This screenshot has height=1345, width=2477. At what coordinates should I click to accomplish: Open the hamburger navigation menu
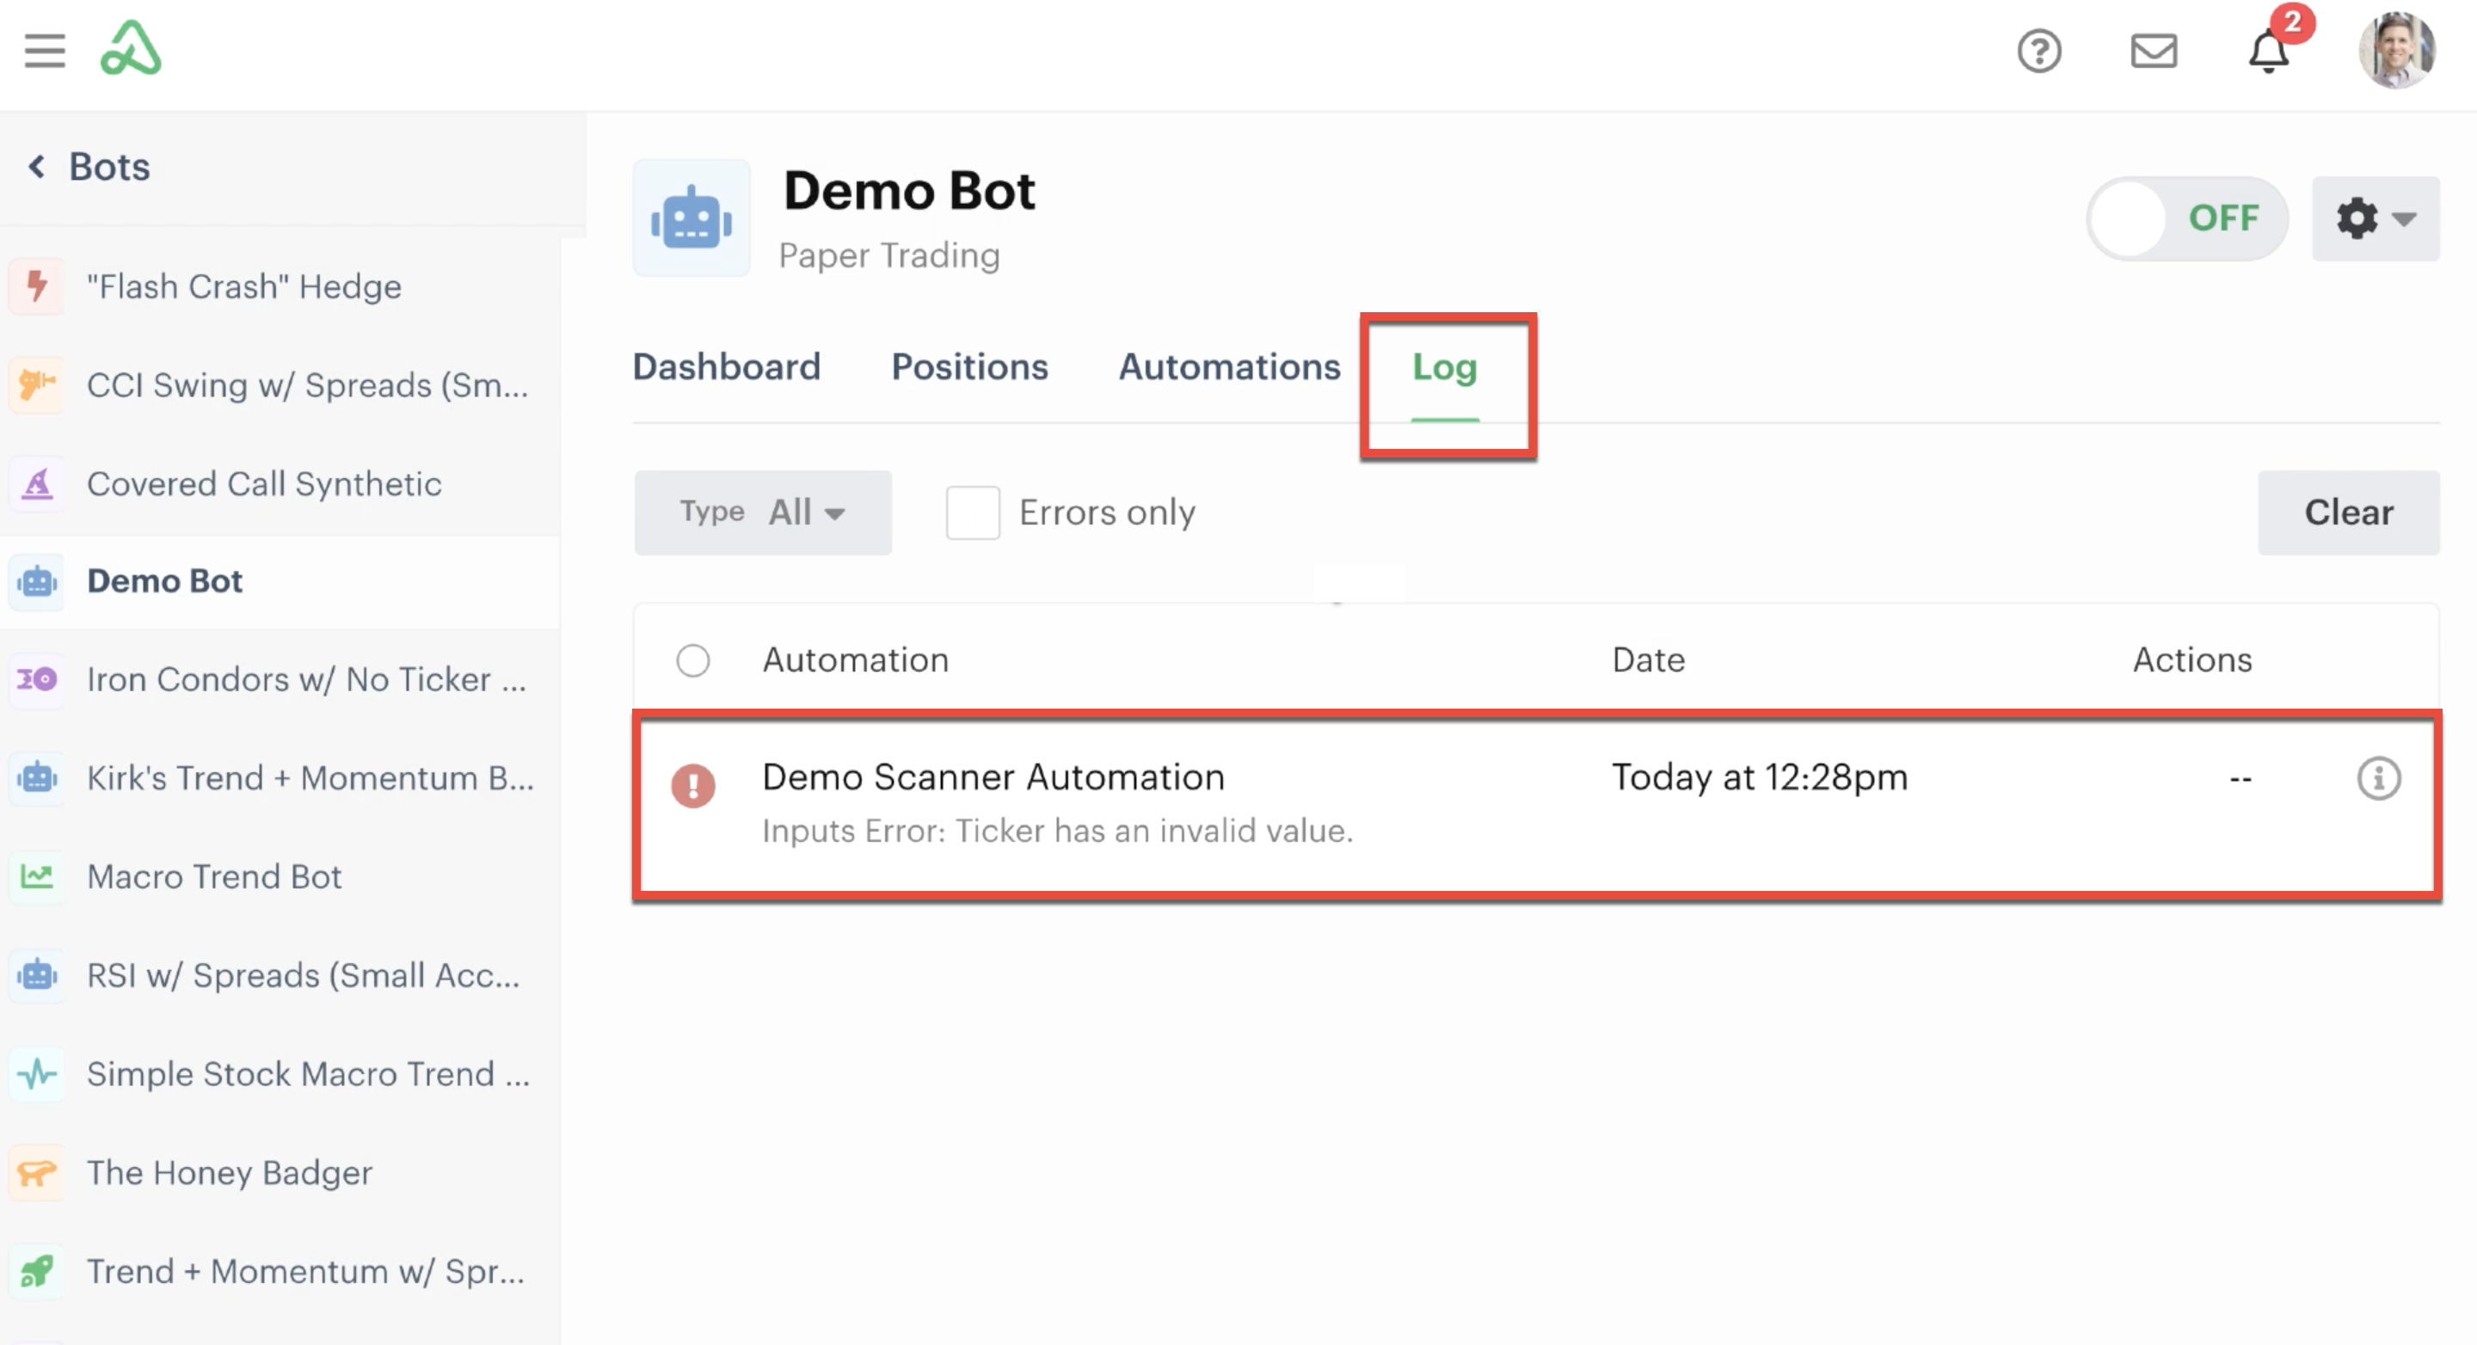coord(44,51)
